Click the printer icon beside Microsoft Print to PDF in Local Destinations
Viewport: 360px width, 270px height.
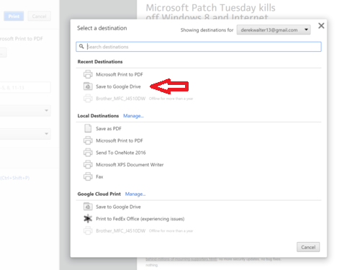(88, 140)
